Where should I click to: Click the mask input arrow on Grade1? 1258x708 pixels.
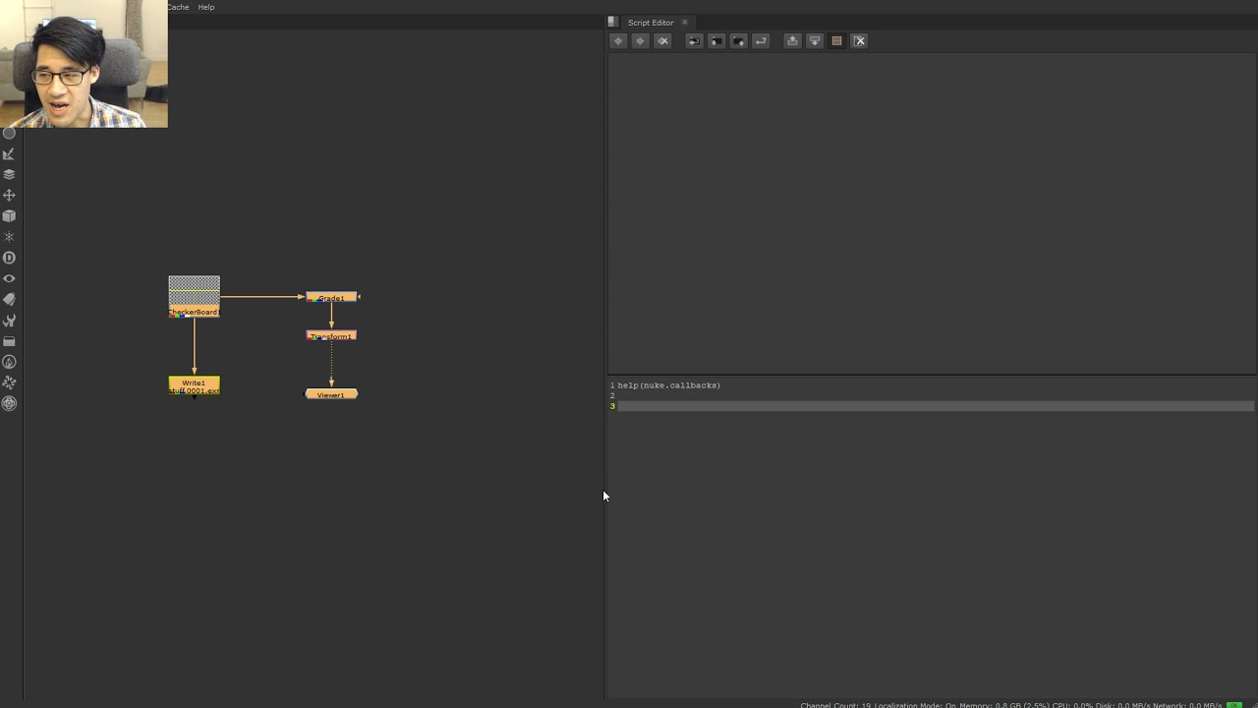point(359,297)
